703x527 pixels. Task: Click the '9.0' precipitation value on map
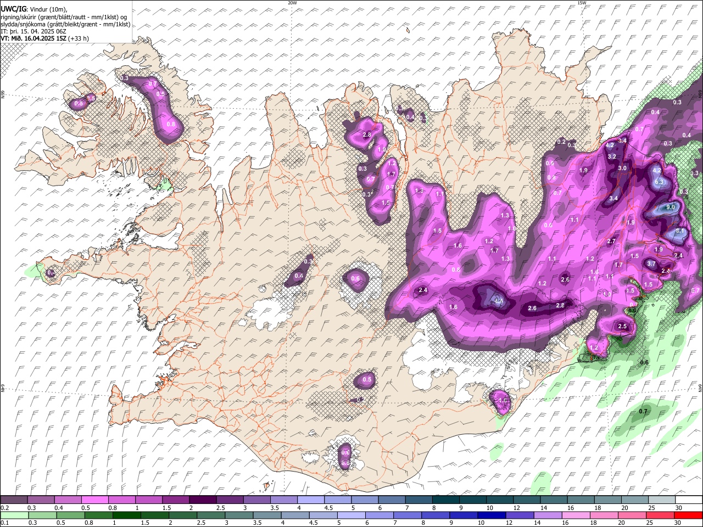[x=671, y=208]
